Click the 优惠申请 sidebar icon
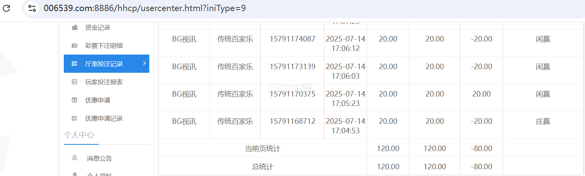585x176 pixels. tap(74, 100)
